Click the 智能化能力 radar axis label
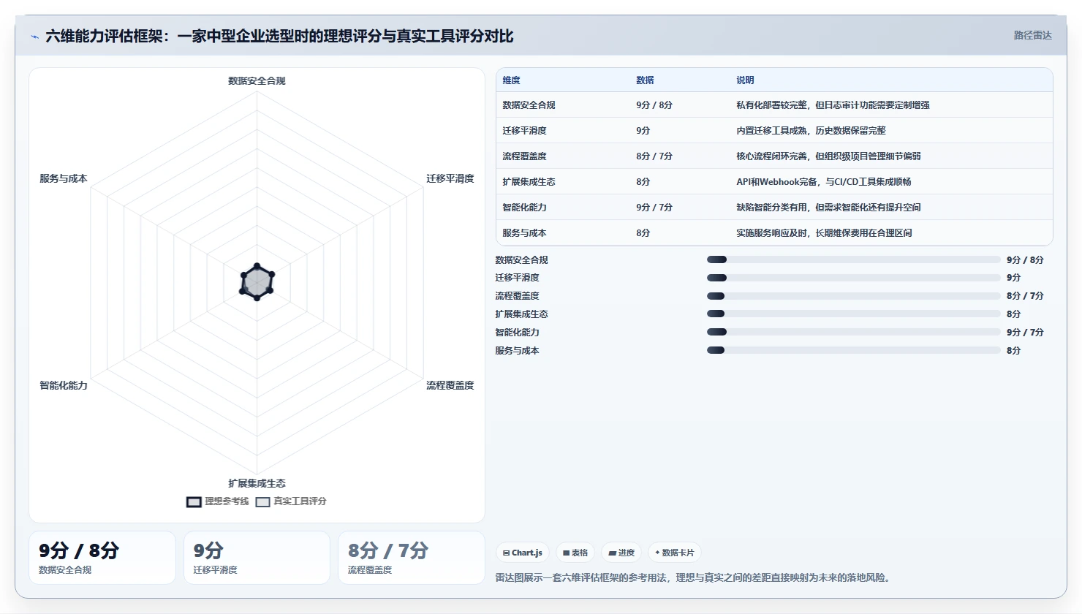1082x614 pixels. tap(64, 385)
